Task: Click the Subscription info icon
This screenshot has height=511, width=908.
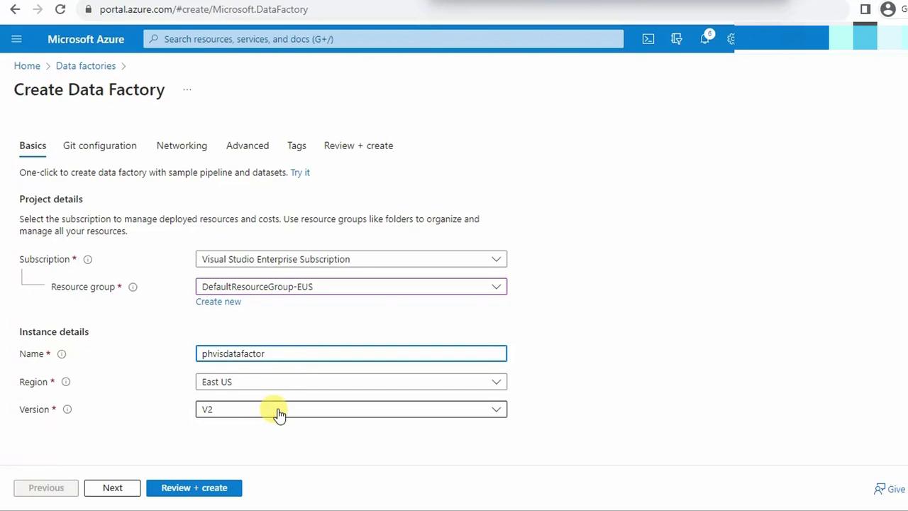Action: coord(88,260)
